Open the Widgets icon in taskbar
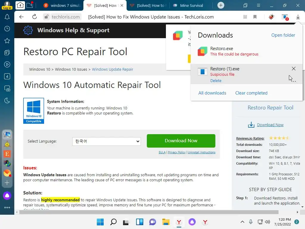305x229 pixels. pyautogui.click(x=140, y=222)
